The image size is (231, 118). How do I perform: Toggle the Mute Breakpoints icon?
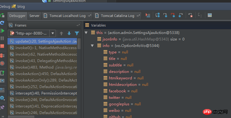[2, 63]
